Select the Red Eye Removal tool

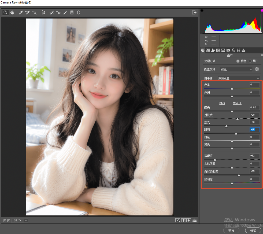tap(58, 12)
